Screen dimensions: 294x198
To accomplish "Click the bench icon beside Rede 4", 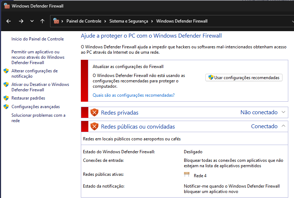I will pyautogui.click(x=187, y=174).
